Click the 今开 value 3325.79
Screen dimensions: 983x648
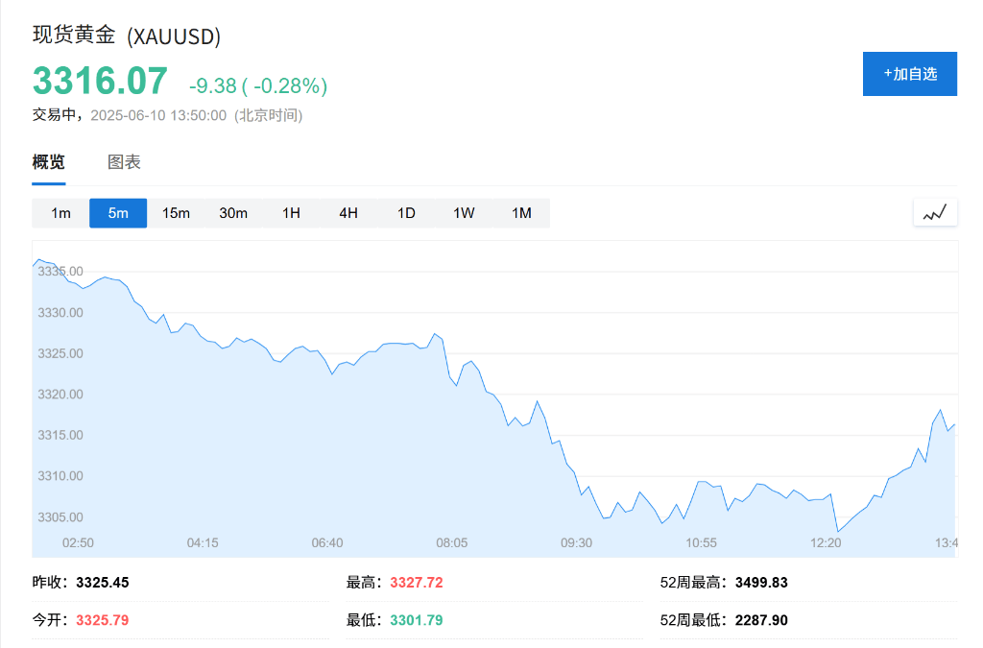coord(103,620)
